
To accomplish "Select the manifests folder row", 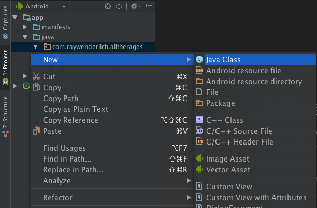I will [x=83, y=27].
